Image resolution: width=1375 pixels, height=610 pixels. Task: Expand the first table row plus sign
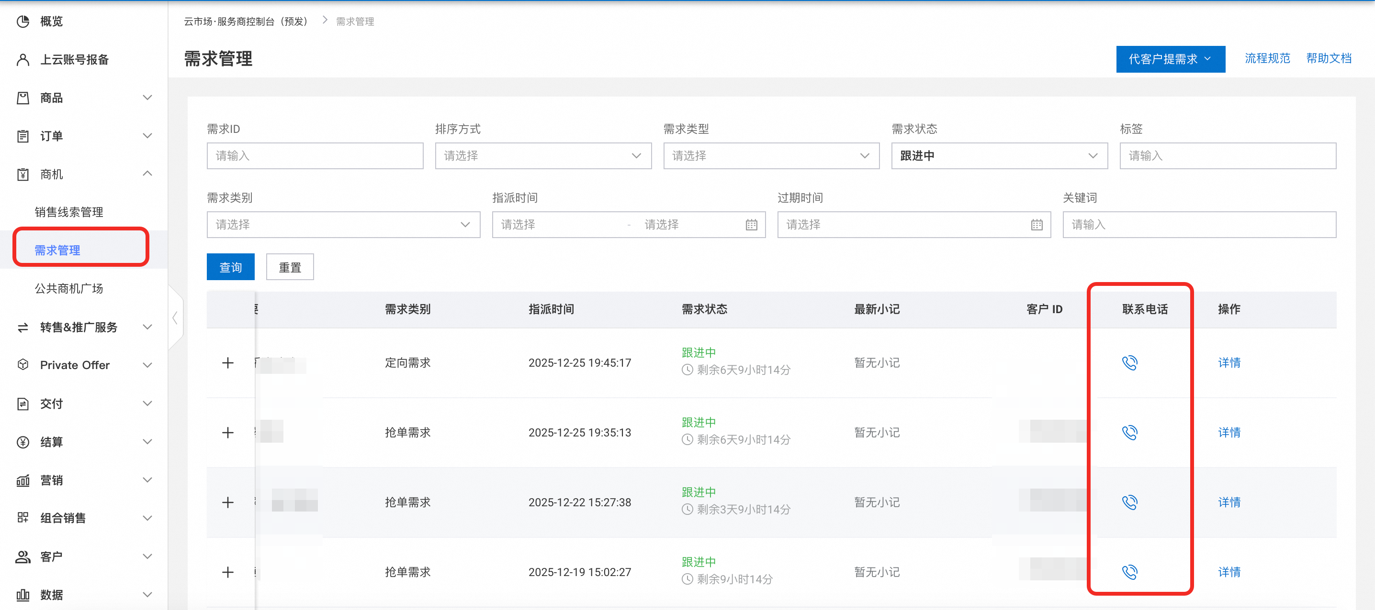click(228, 363)
